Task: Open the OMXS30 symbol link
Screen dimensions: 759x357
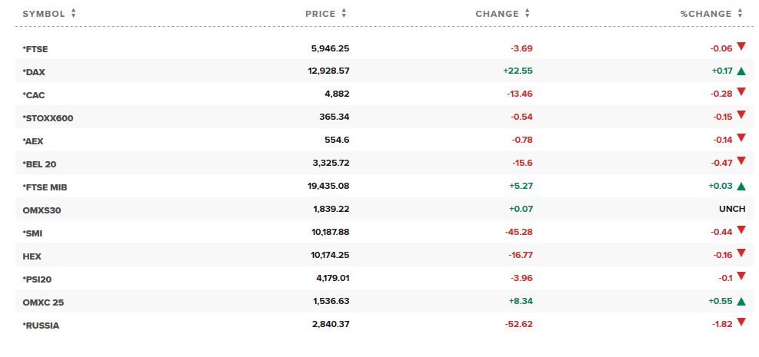Action: point(42,210)
